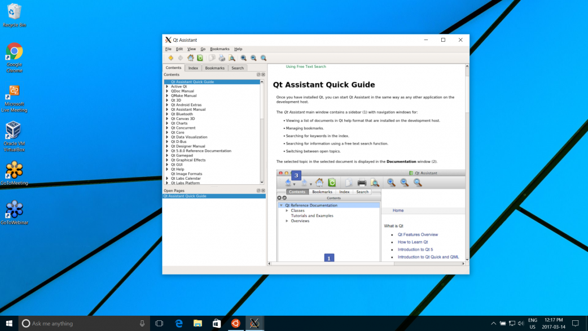Select Qt Image Formats in contents tree
The width and height of the screenshot is (588, 331).
click(186, 174)
